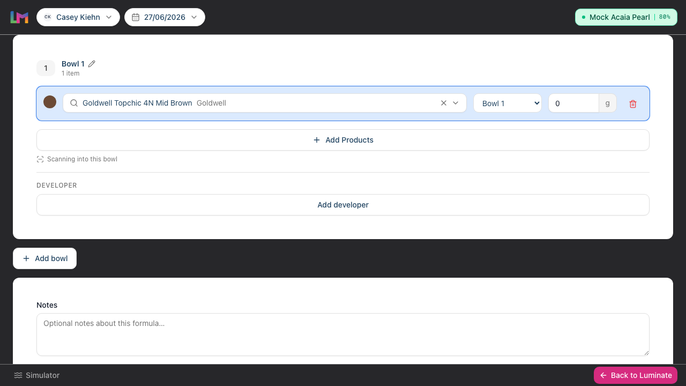
Task: Click Mock Acaia Pearl scale status badge
Action: click(x=627, y=17)
